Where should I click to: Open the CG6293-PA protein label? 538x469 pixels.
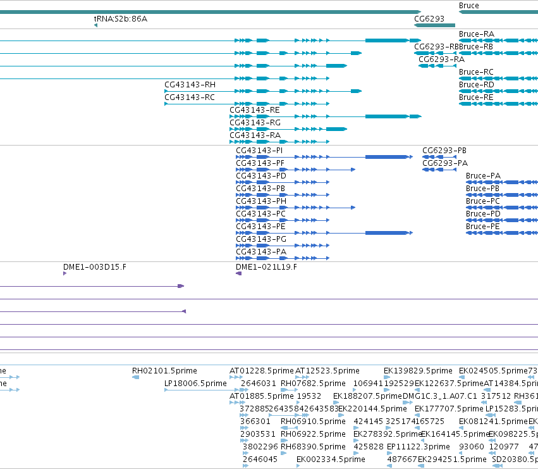(445, 163)
